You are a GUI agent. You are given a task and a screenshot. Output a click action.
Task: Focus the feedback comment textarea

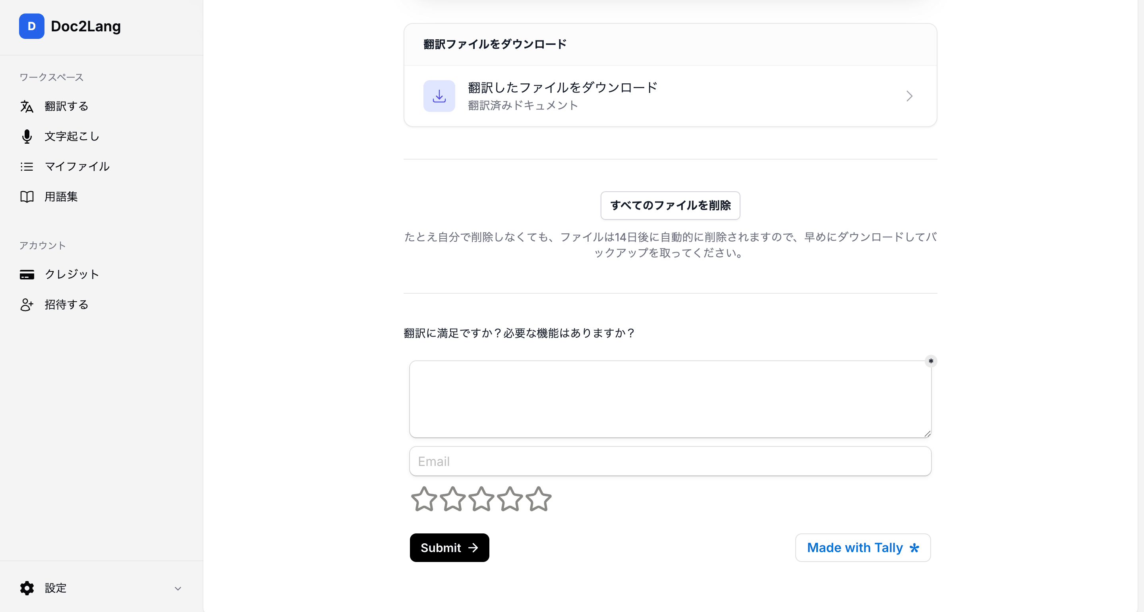point(670,399)
